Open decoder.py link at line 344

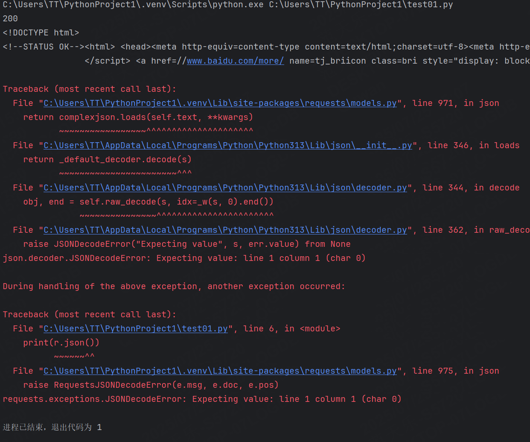(x=225, y=187)
